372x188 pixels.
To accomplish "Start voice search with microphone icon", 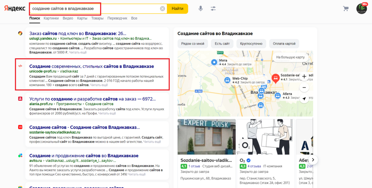I will (201, 9).
